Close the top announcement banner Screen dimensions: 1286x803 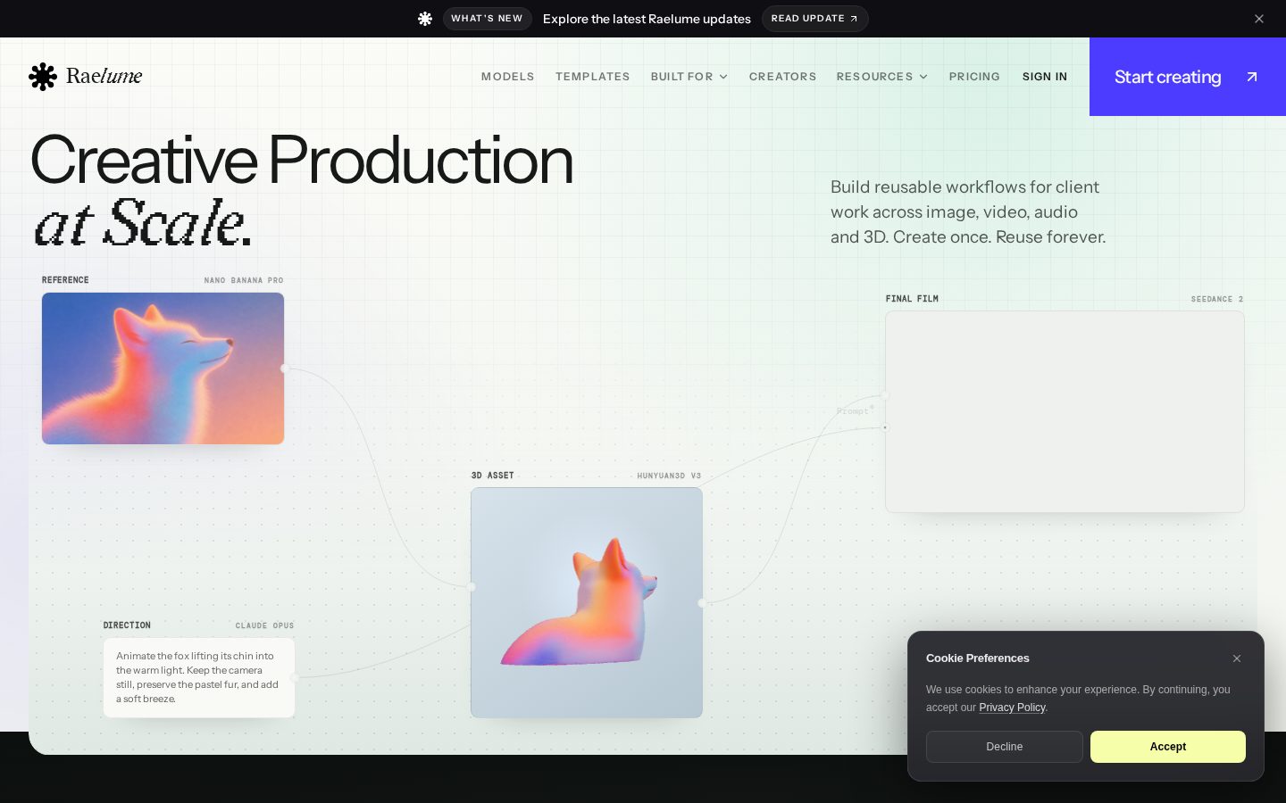(x=1259, y=19)
